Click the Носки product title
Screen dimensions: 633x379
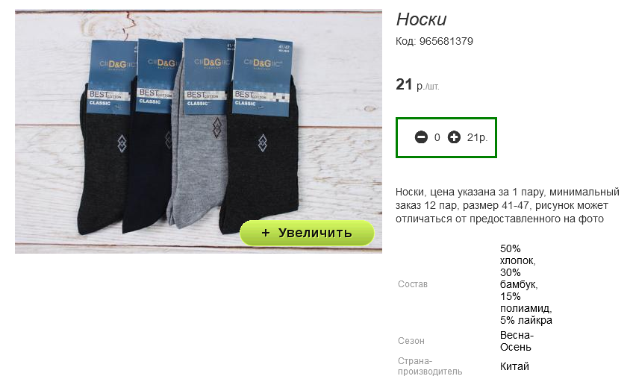421,19
